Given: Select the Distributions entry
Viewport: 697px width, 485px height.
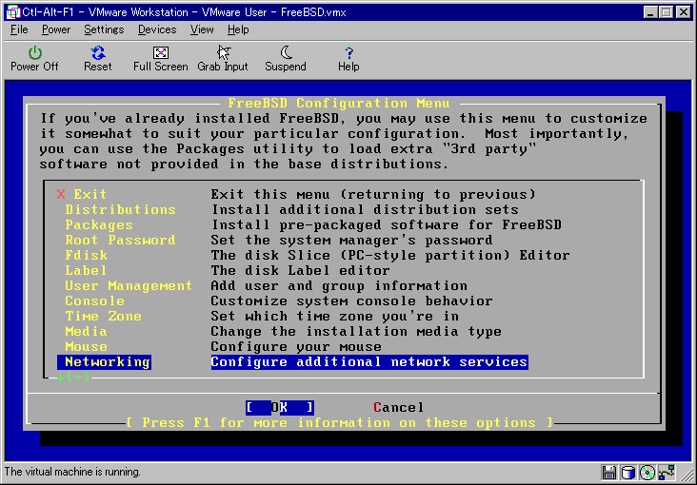Looking at the screenshot, I should [121, 209].
